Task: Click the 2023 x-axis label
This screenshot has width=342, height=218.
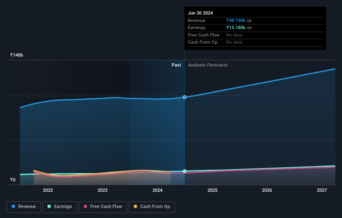Action: pyautogui.click(x=102, y=190)
